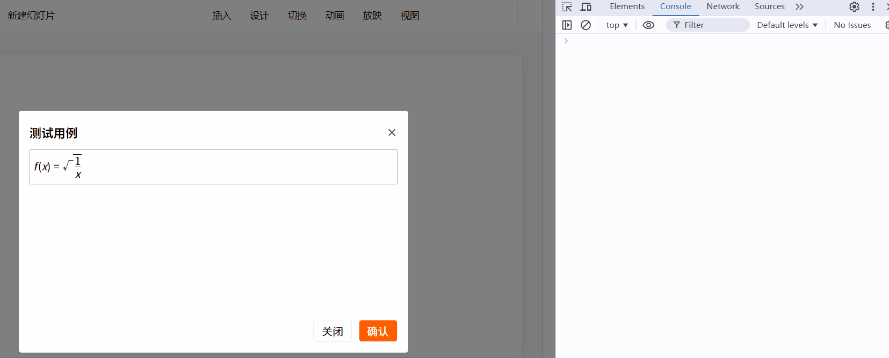This screenshot has height=358, width=889.
Task: Close the 测试用例 dialog with X
Action: tap(392, 133)
